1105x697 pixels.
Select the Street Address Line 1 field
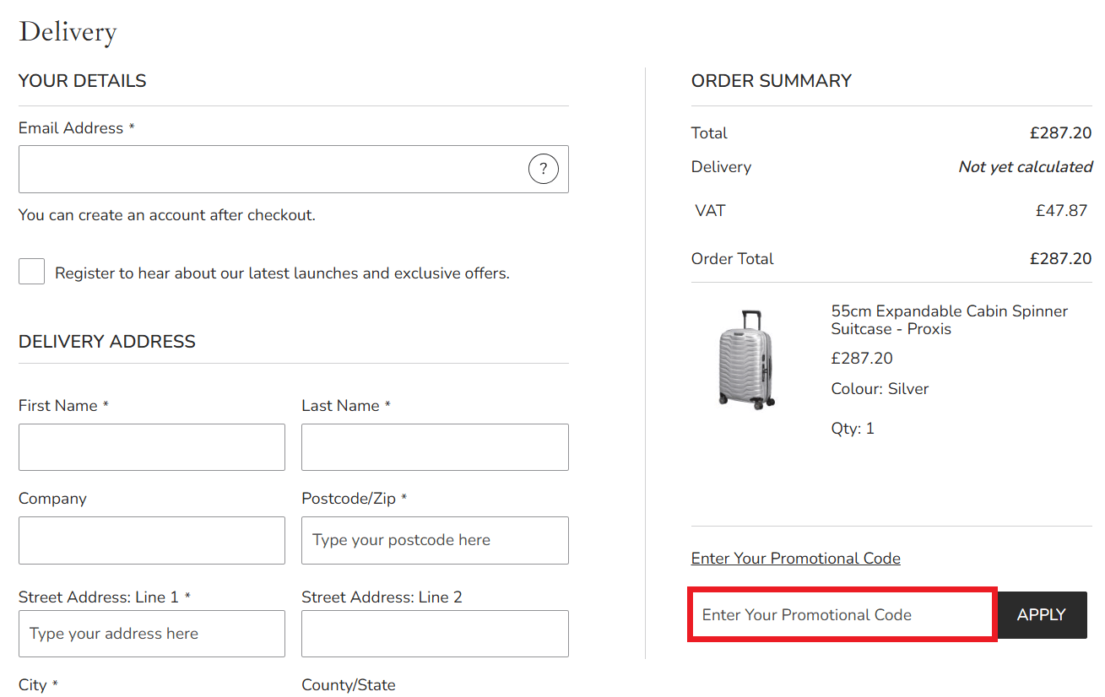[x=151, y=633]
